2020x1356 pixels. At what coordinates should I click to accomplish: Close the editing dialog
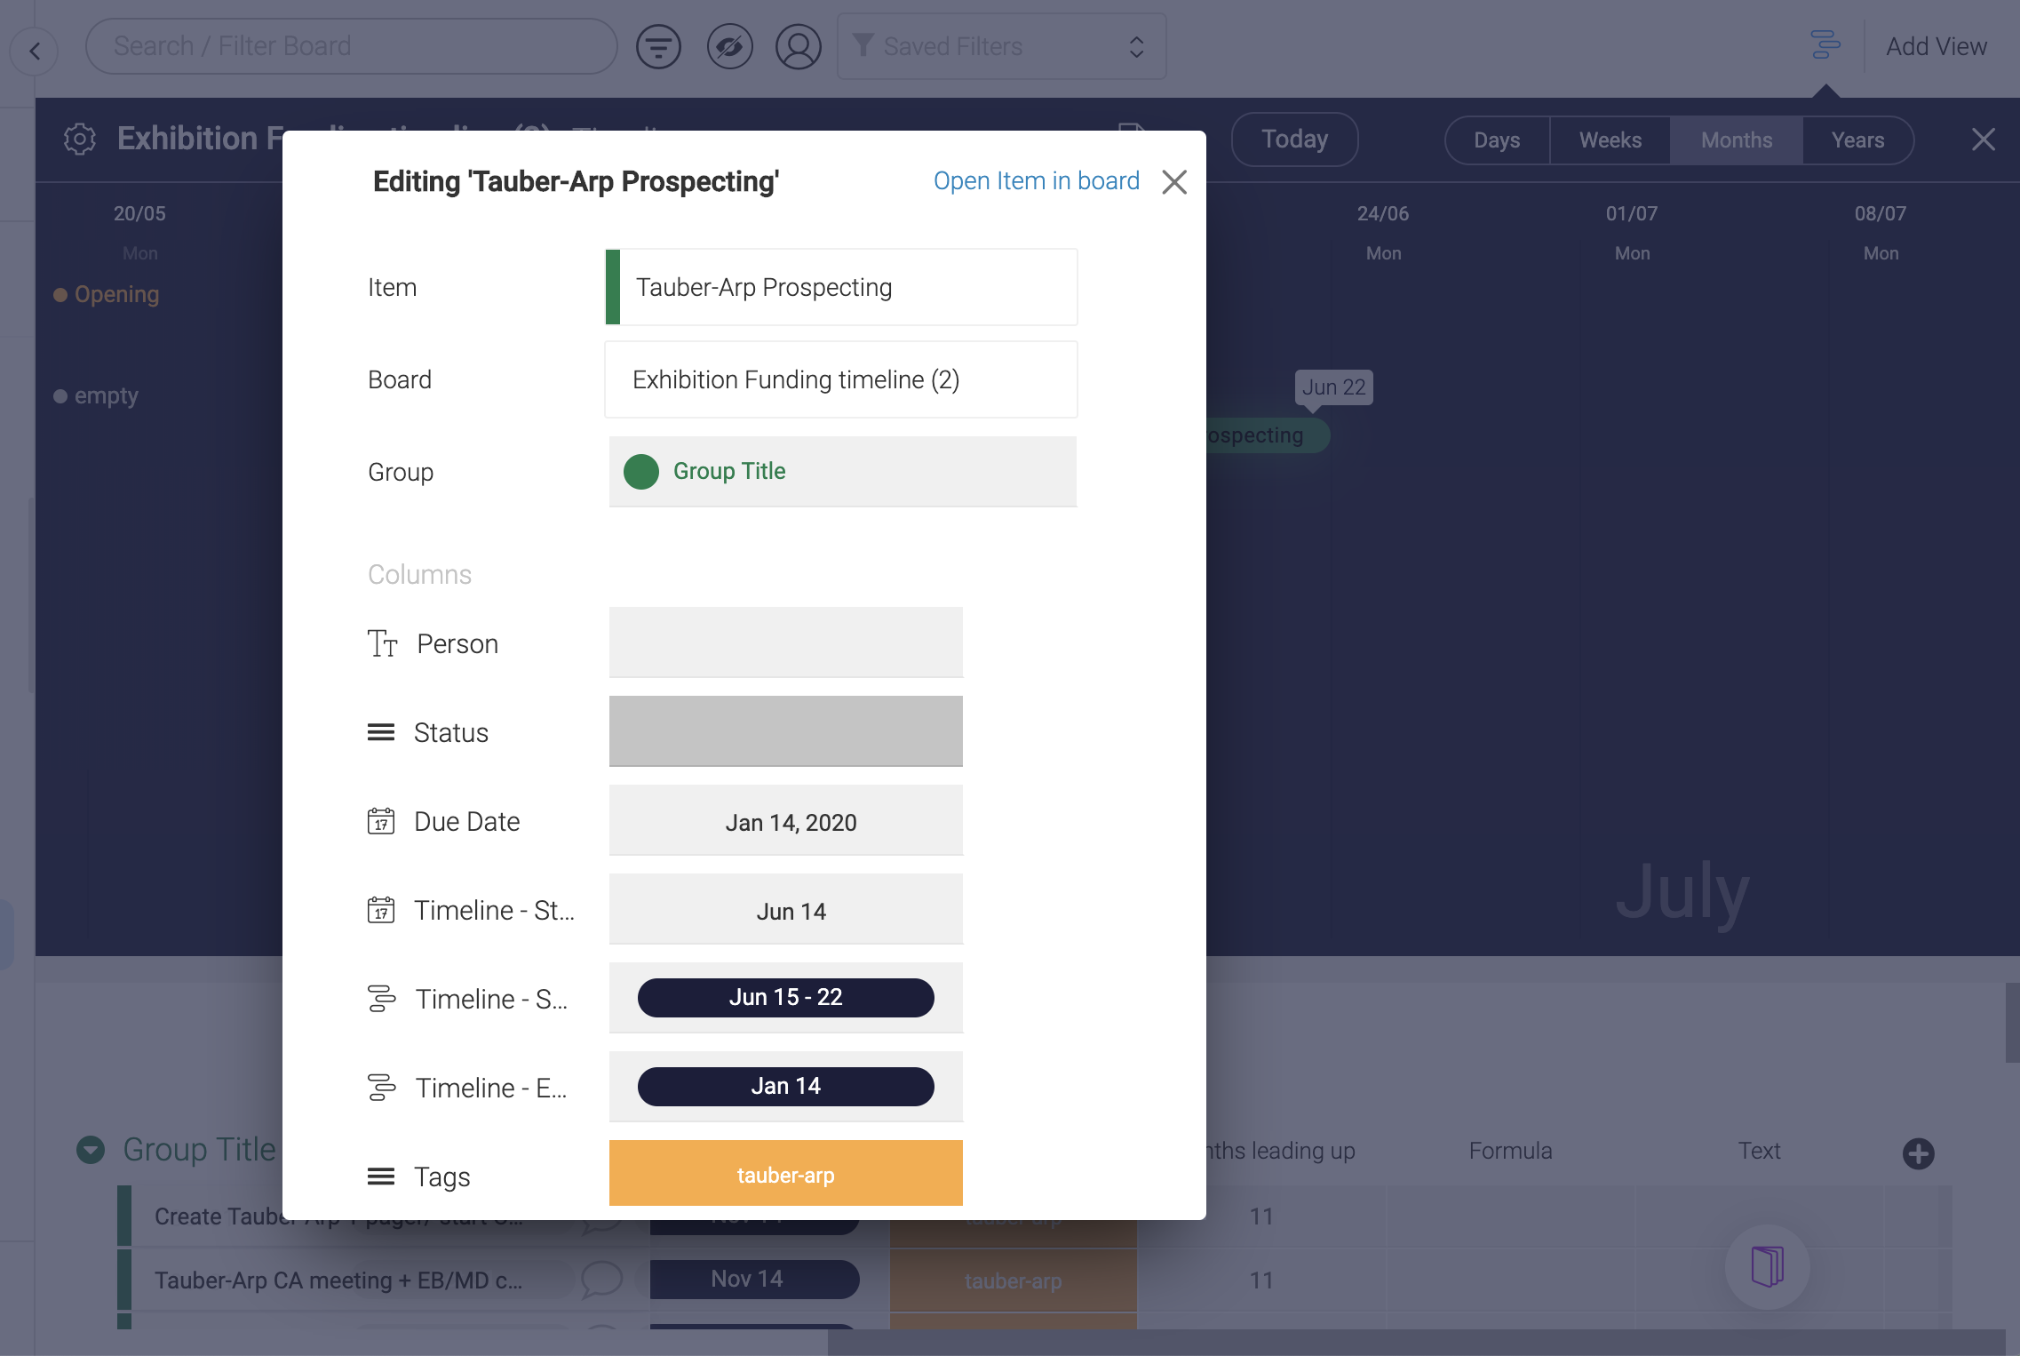click(x=1174, y=182)
